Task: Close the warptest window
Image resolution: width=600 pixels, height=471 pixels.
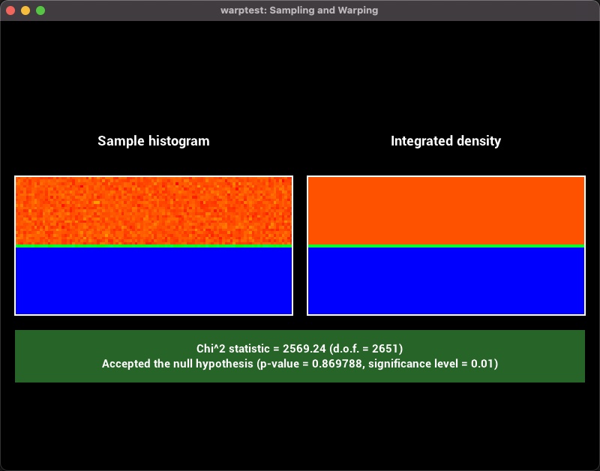Action: [x=10, y=10]
